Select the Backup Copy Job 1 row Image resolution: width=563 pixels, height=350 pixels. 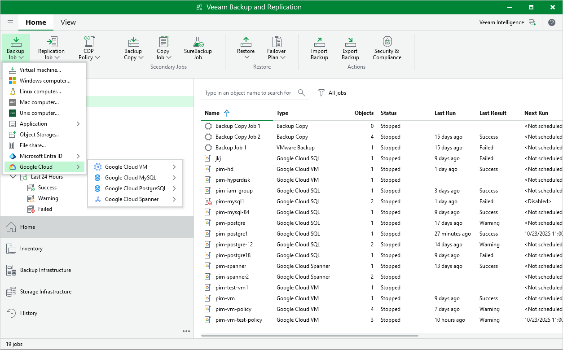pos(382,126)
